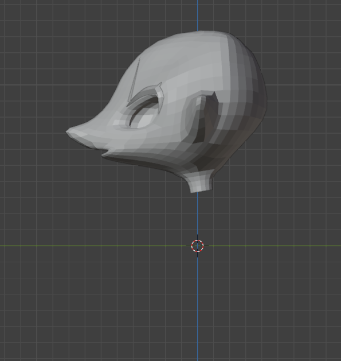Image resolution: width=341 pixels, height=361 pixels.
Task: Click the eyelid ridge above the eye
Action: coord(145,95)
